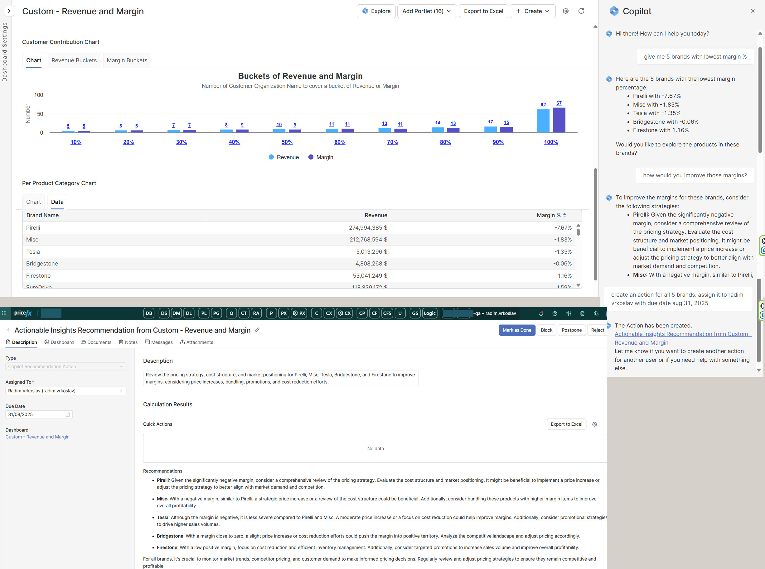Screen dimensions: 765x569
Task: Click the database icon in top bar
Action: [x=582, y=313]
